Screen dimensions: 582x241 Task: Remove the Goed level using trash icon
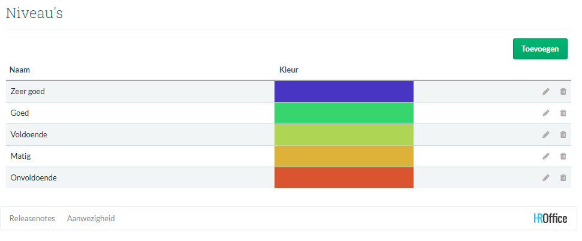point(563,113)
